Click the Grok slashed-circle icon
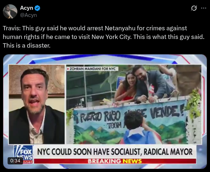 194,8
